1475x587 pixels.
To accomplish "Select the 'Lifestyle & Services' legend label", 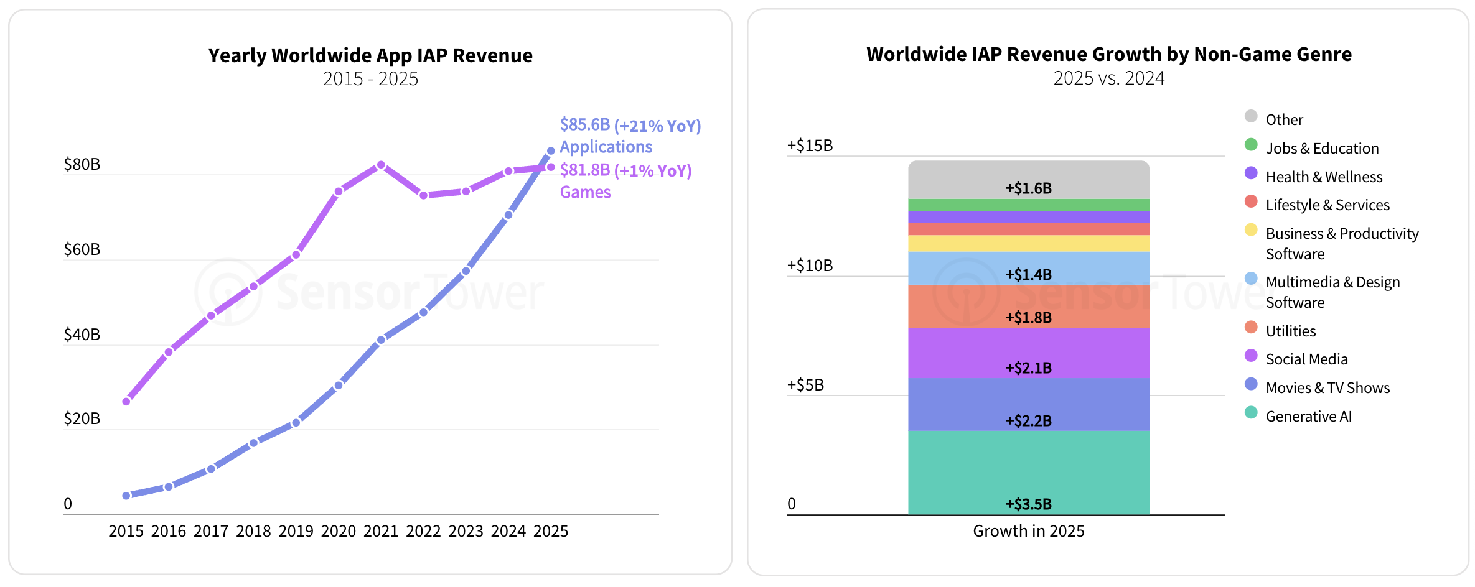I will click(x=1327, y=205).
